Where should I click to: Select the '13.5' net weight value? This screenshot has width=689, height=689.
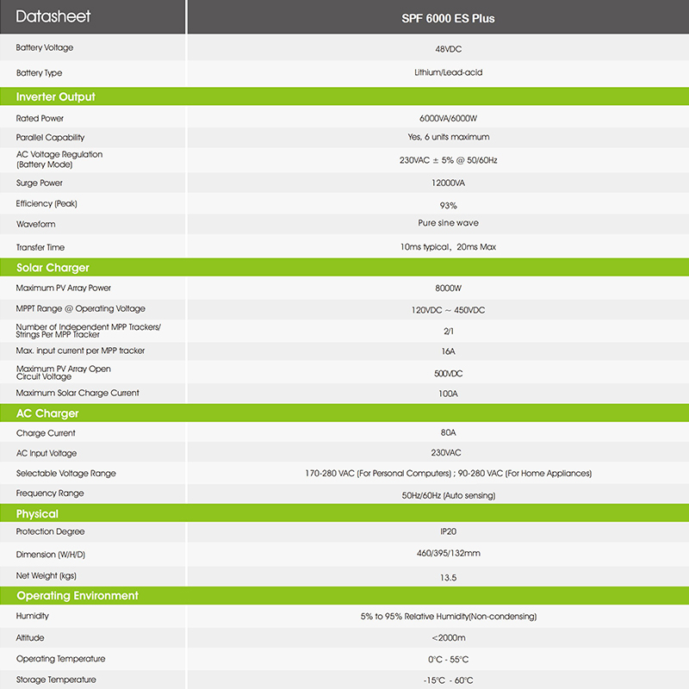point(448,578)
